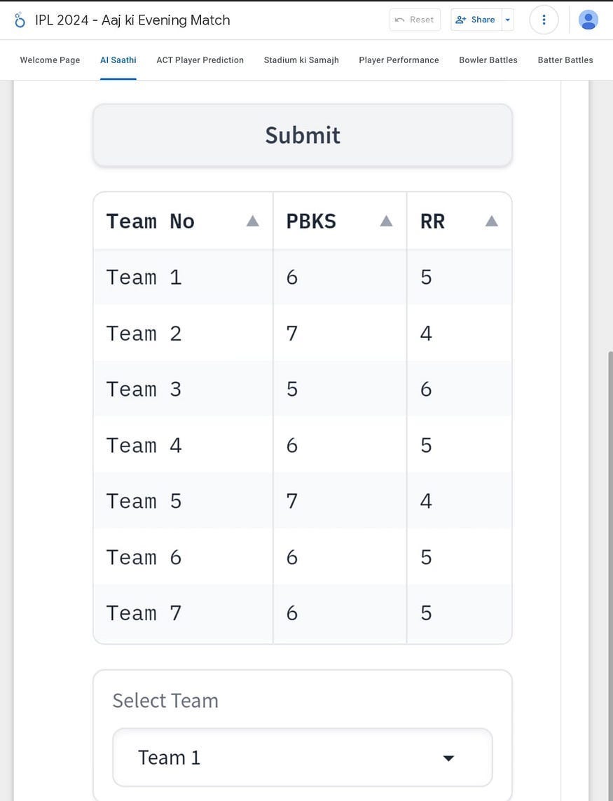Sort table by PBKS column arrow
This screenshot has width=613, height=801.
click(x=386, y=221)
